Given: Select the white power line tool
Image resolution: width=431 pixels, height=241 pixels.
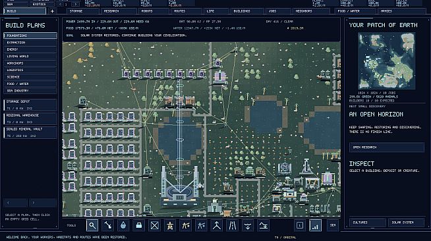Looking at the screenshot, I should [201, 226].
